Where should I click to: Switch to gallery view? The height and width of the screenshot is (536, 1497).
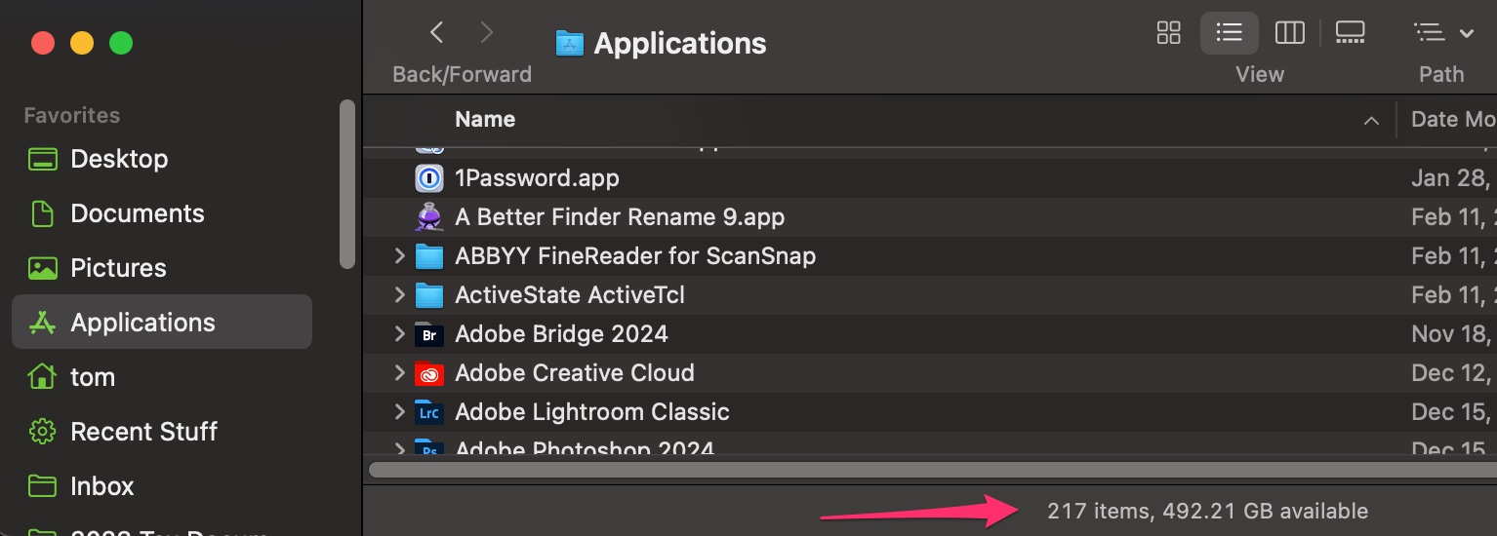pyautogui.click(x=1350, y=33)
